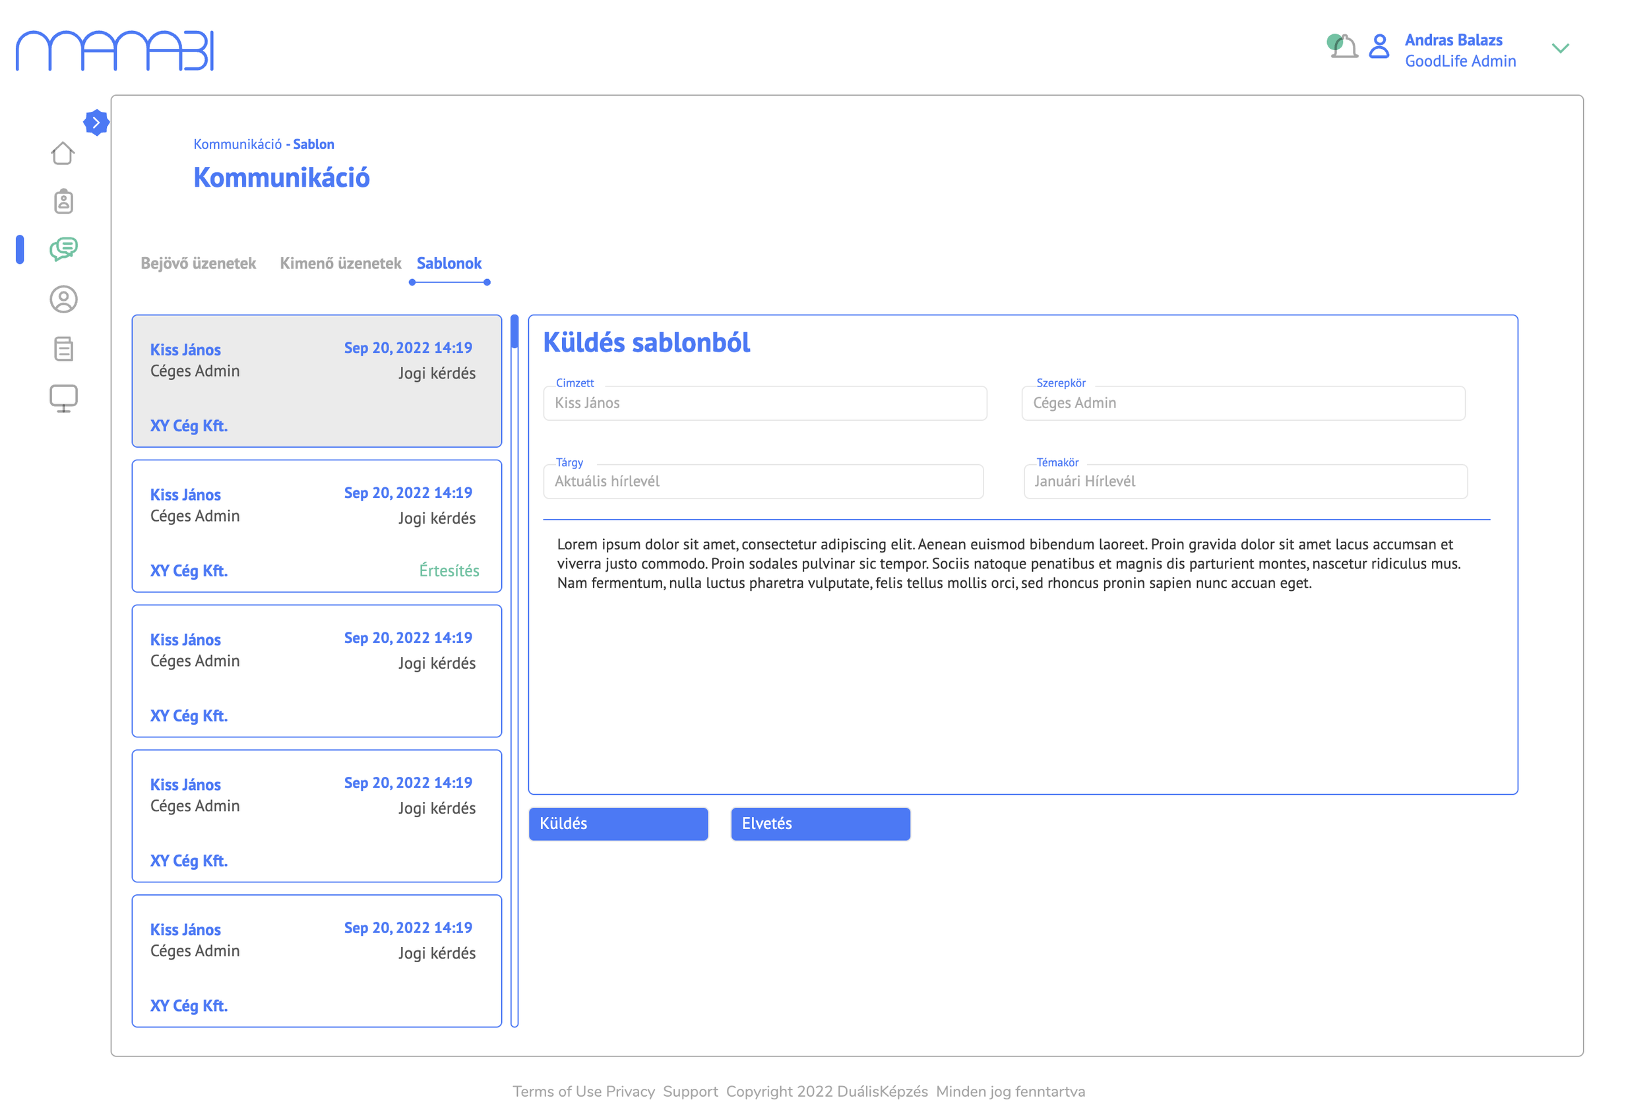The height and width of the screenshot is (1100, 1649).
Task: Click the monitor icon at sidebar bottom
Action: (63, 398)
